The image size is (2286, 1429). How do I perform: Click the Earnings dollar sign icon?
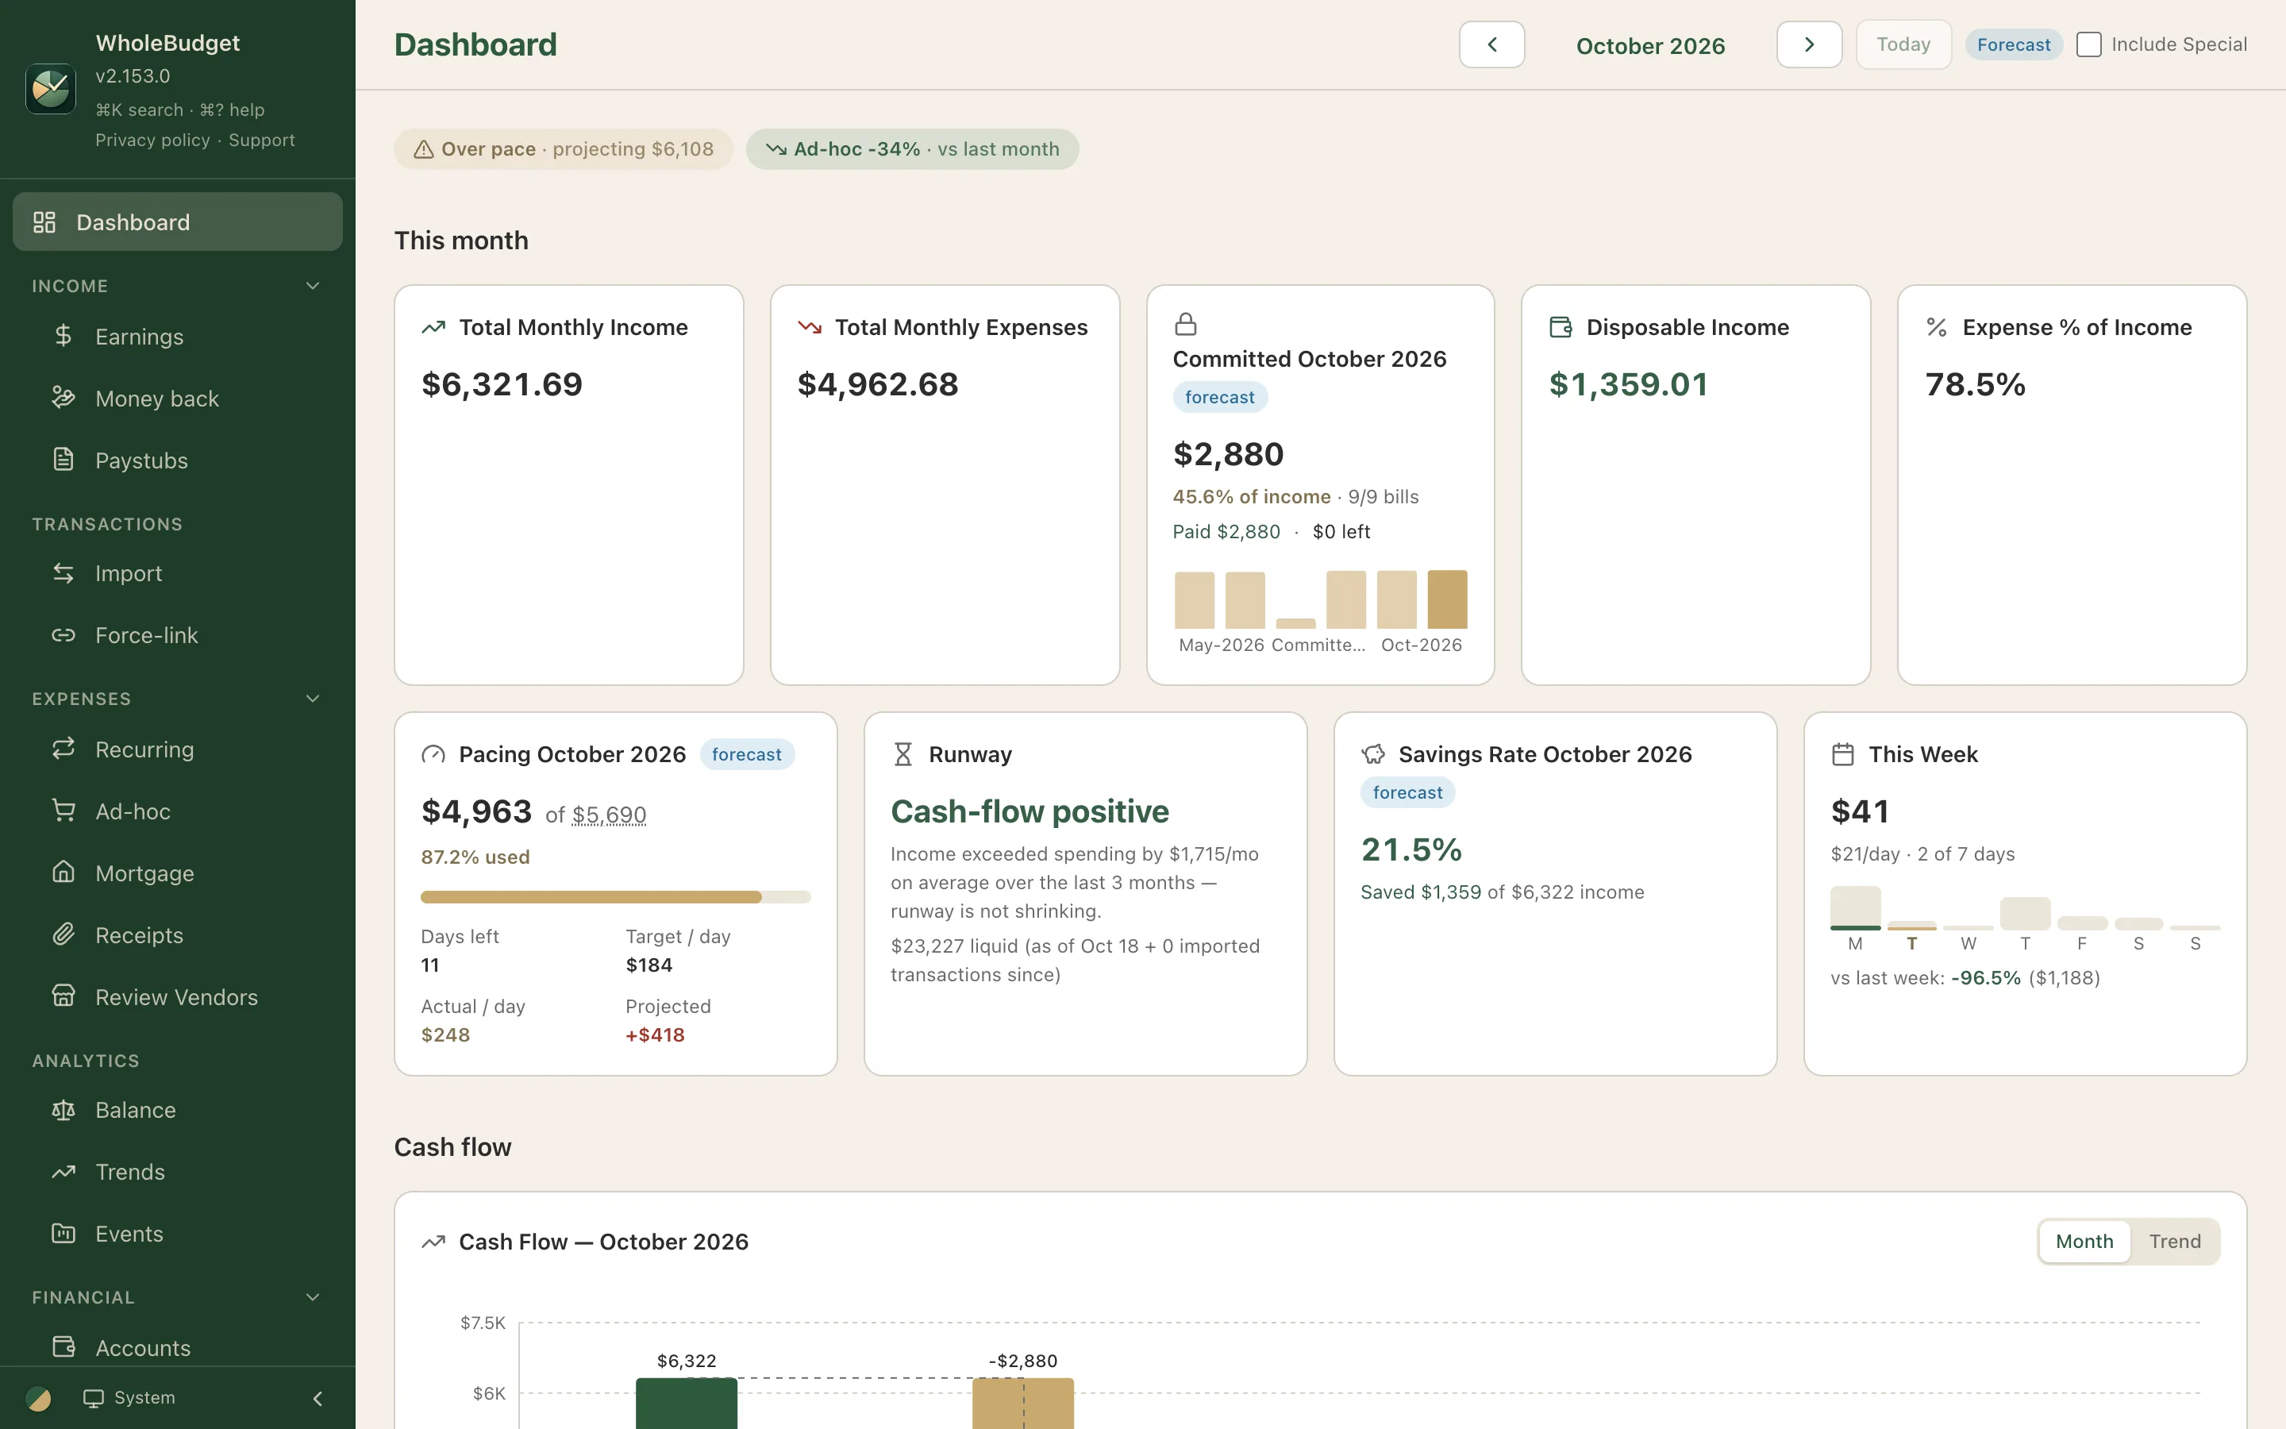click(63, 336)
